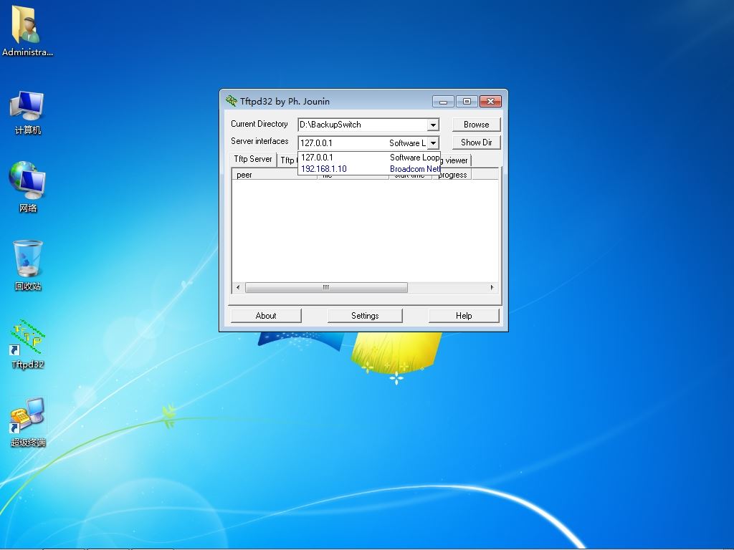The height and width of the screenshot is (550, 734).
Task: Choose 127.0.0.1 Software Loopback option in list
Action: (369, 158)
